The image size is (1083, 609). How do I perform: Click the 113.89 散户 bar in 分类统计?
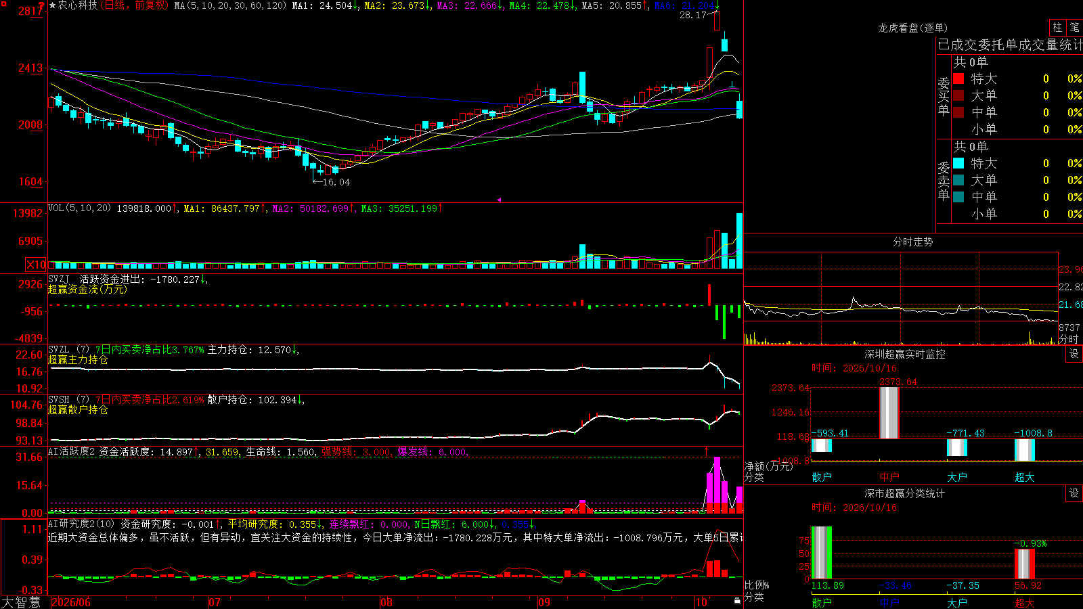click(822, 552)
